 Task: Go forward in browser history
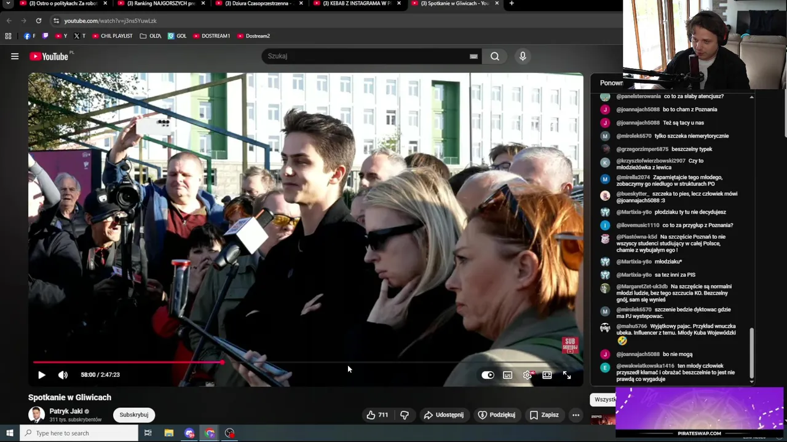point(23,20)
